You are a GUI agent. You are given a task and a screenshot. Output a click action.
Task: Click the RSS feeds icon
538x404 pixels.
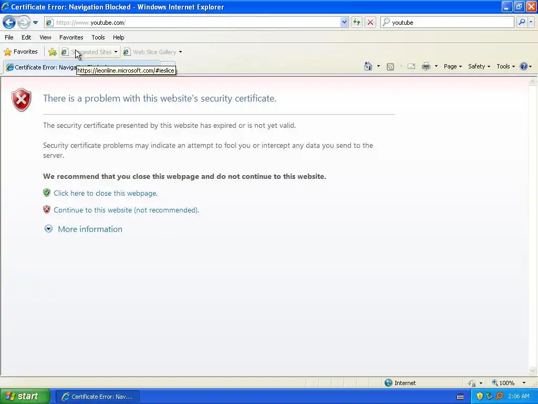390,67
